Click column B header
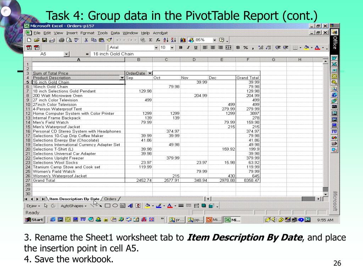The height and width of the screenshot is (272, 363). pos(139,59)
